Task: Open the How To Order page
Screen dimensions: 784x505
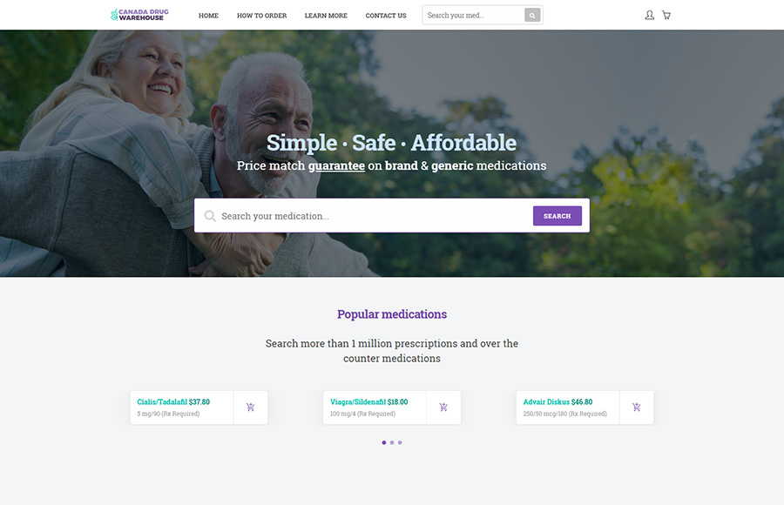Action: click(261, 16)
